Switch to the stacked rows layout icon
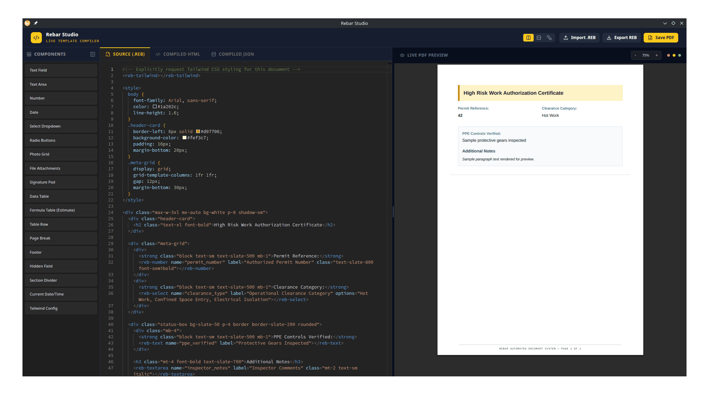 (539, 38)
